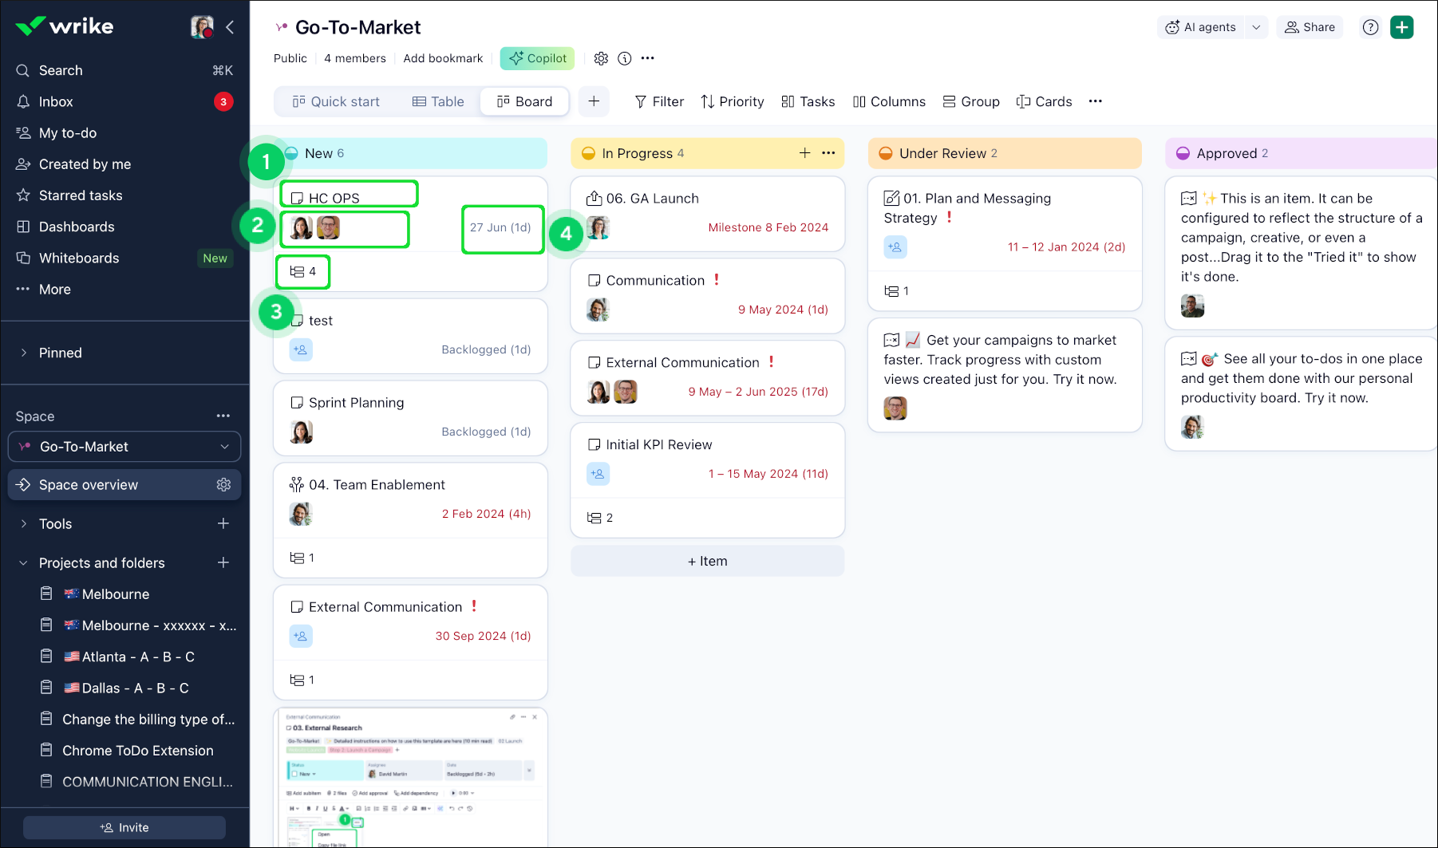The width and height of the screenshot is (1438, 848).
Task: Open the Group options
Action: click(x=971, y=101)
